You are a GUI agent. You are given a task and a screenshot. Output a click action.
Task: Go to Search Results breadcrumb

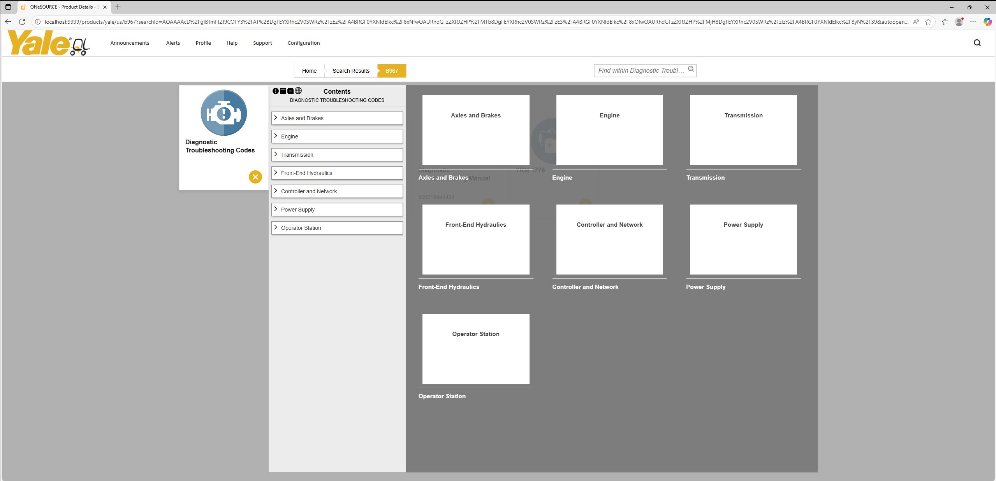tap(351, 71)
